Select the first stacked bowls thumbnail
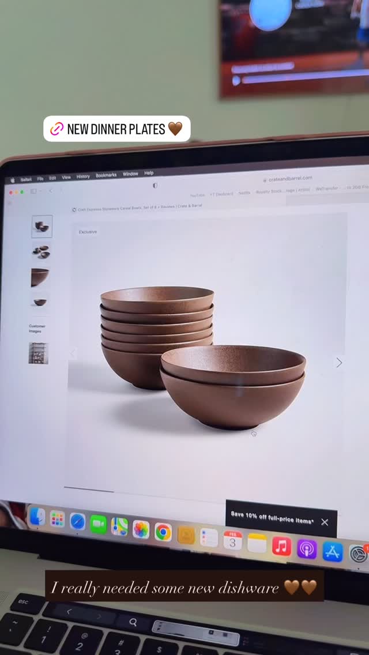Screen dimensions: 369x655 [42, 227]
